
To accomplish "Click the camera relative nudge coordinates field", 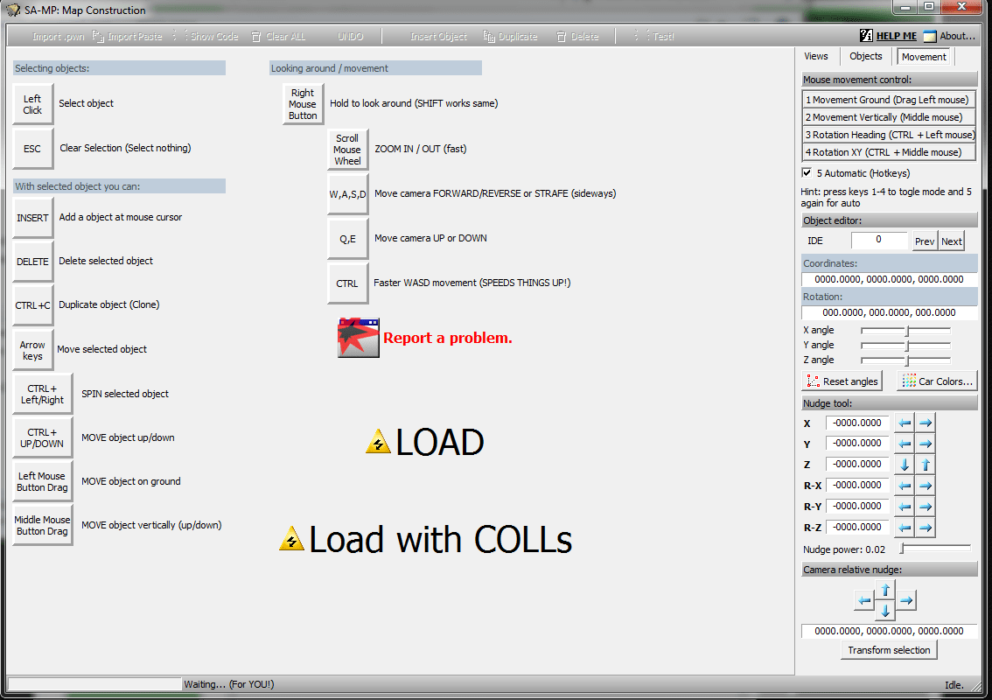I will (889, 631).
